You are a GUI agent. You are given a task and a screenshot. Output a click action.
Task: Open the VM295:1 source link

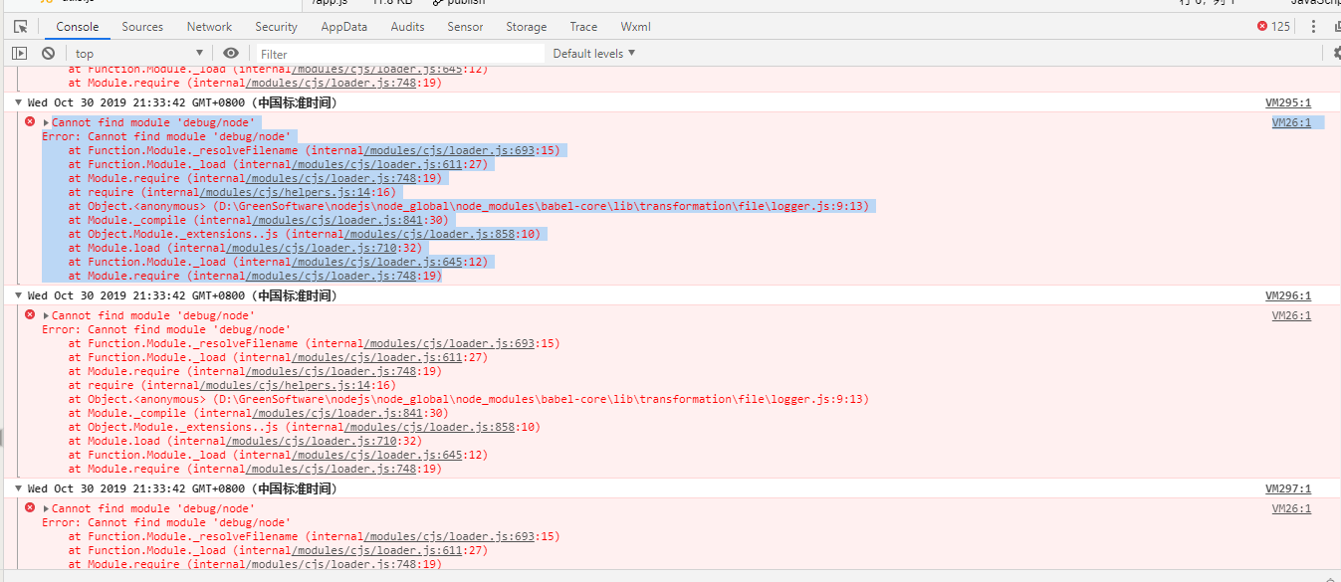pyautogui.click(x=1288, y=102)
